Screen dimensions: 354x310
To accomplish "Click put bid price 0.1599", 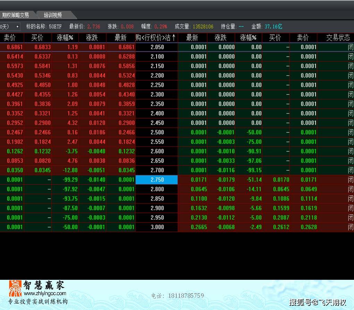I will 281,208.
